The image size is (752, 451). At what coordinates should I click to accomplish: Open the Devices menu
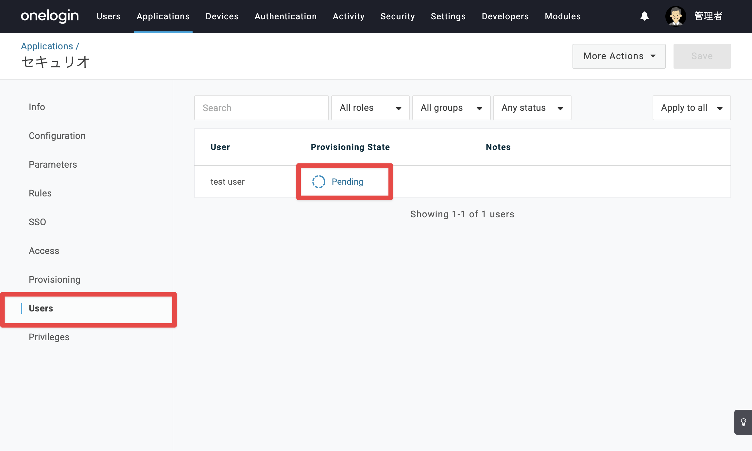(x=222, y=16)
